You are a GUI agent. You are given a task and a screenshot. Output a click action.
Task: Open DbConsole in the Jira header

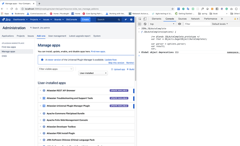pos(72,19)
